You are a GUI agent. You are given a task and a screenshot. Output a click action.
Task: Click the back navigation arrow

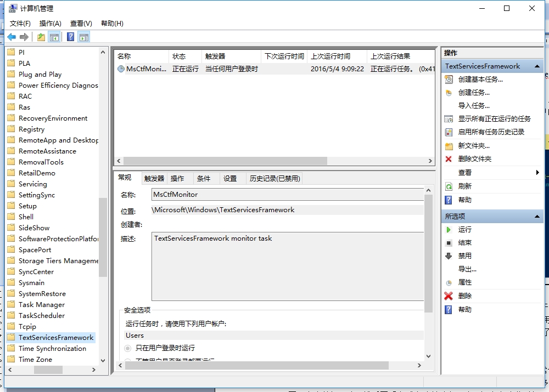(11, 36)
